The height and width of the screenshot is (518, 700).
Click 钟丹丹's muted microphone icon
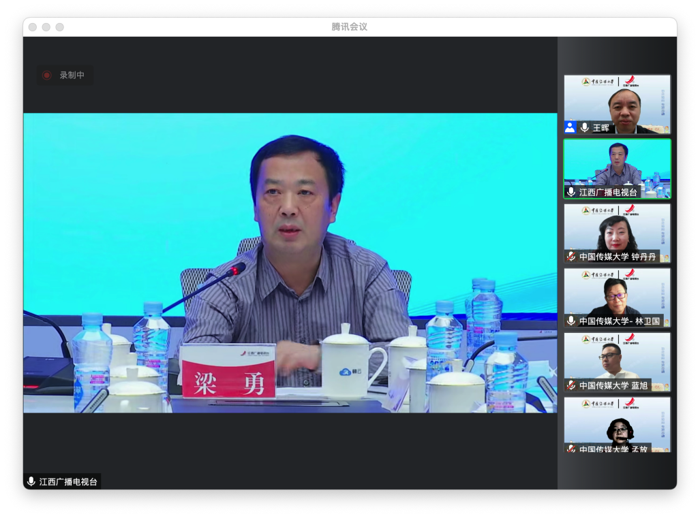click(571, 257)
